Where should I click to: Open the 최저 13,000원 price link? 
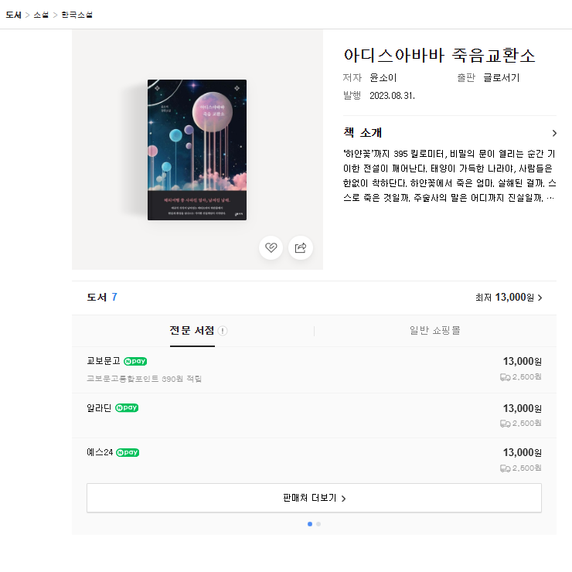pyautogui.click(x=509, y=298)
